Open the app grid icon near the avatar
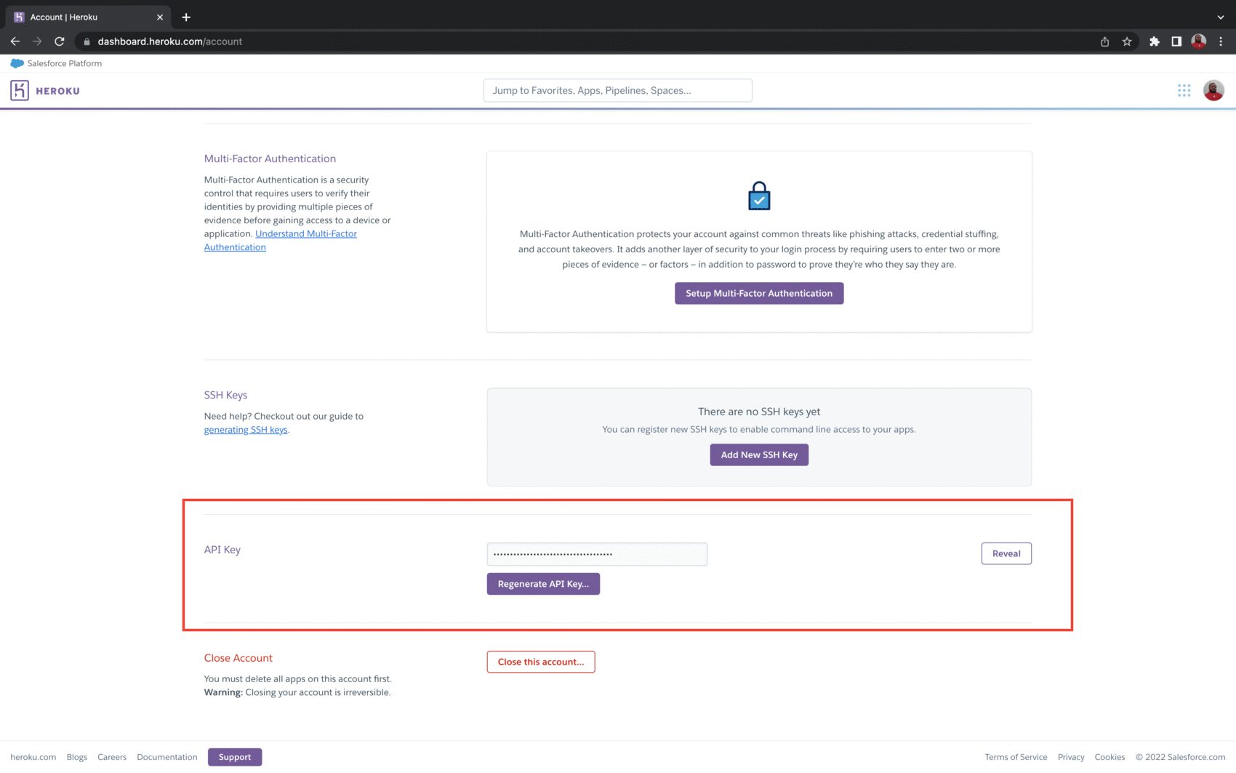 click(x=1184, y=90)
